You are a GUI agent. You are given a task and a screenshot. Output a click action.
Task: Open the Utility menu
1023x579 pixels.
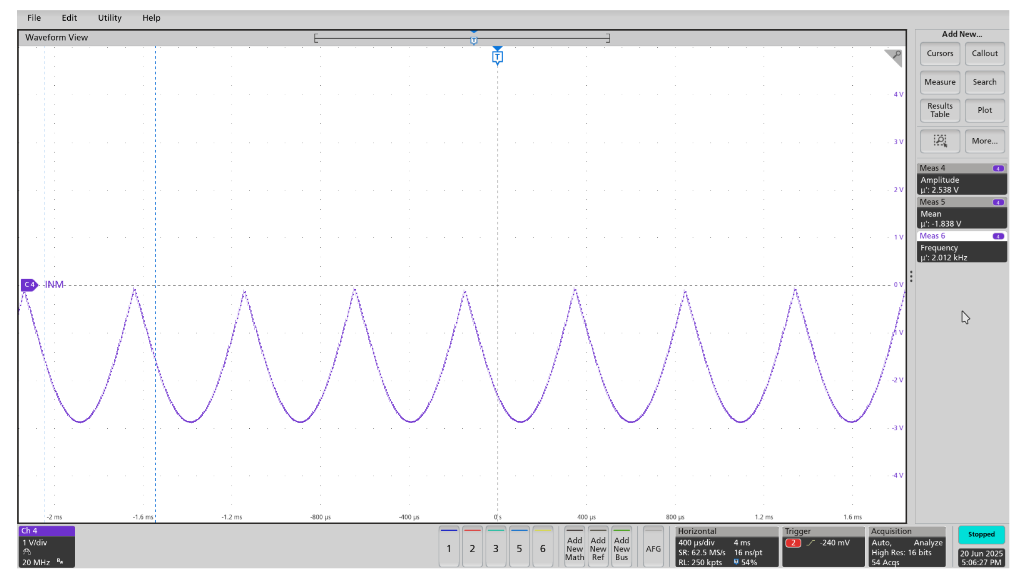click(x=110, y=18)
